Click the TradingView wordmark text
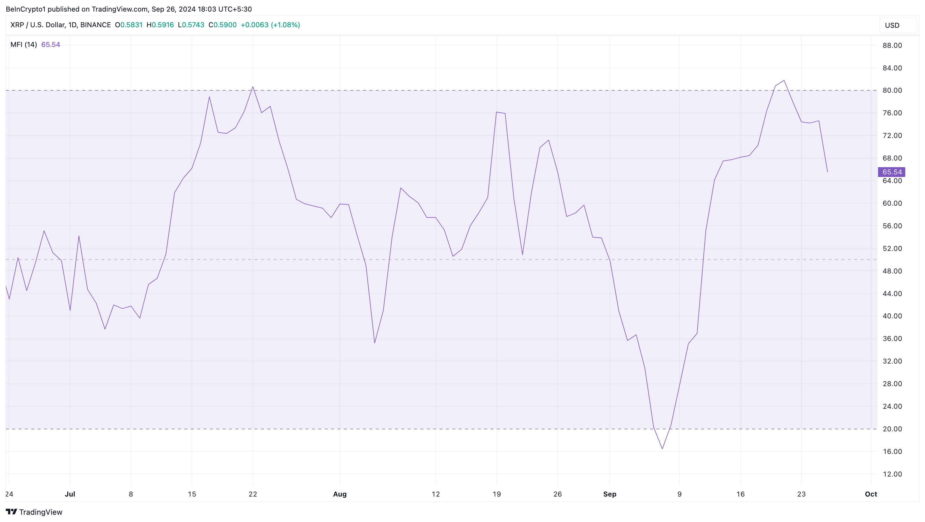This screenshot has height=522, width=925. click(41, 512)
